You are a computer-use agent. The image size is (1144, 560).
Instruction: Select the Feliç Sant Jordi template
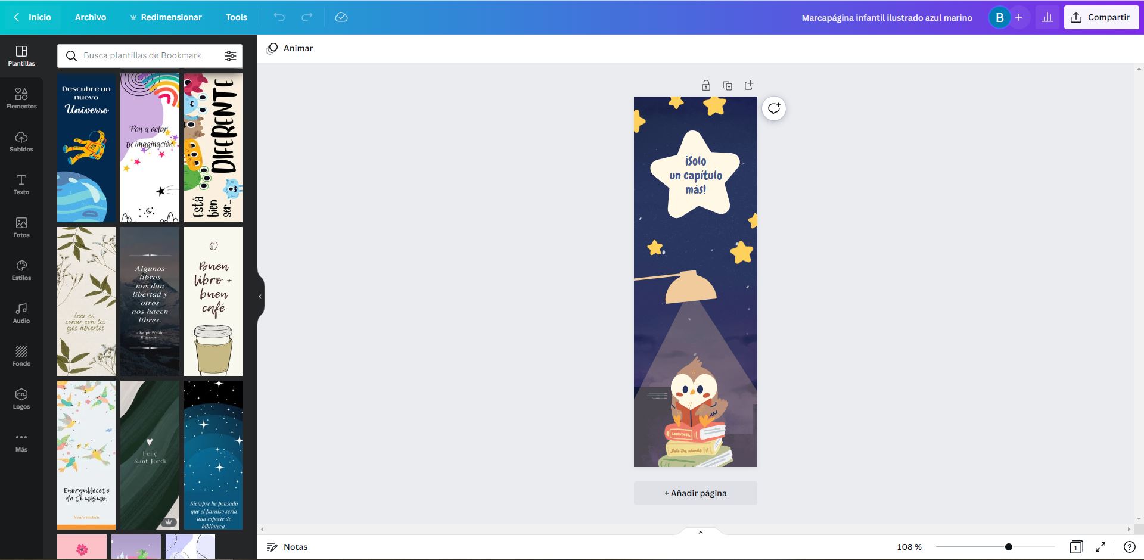click(150, 455)
